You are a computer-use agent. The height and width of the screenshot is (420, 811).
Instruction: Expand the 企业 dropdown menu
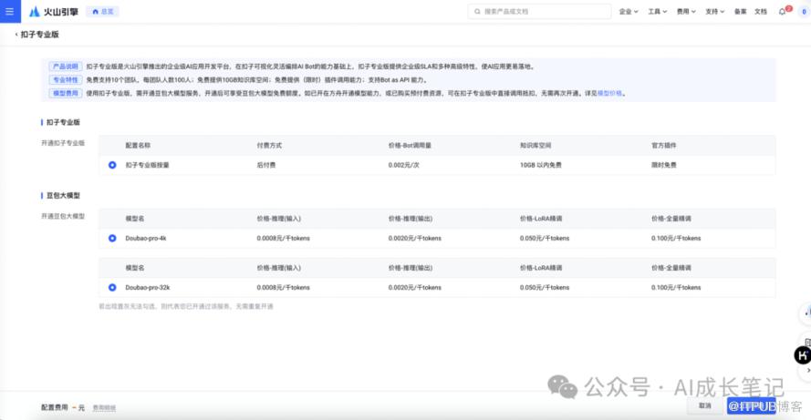629,11
